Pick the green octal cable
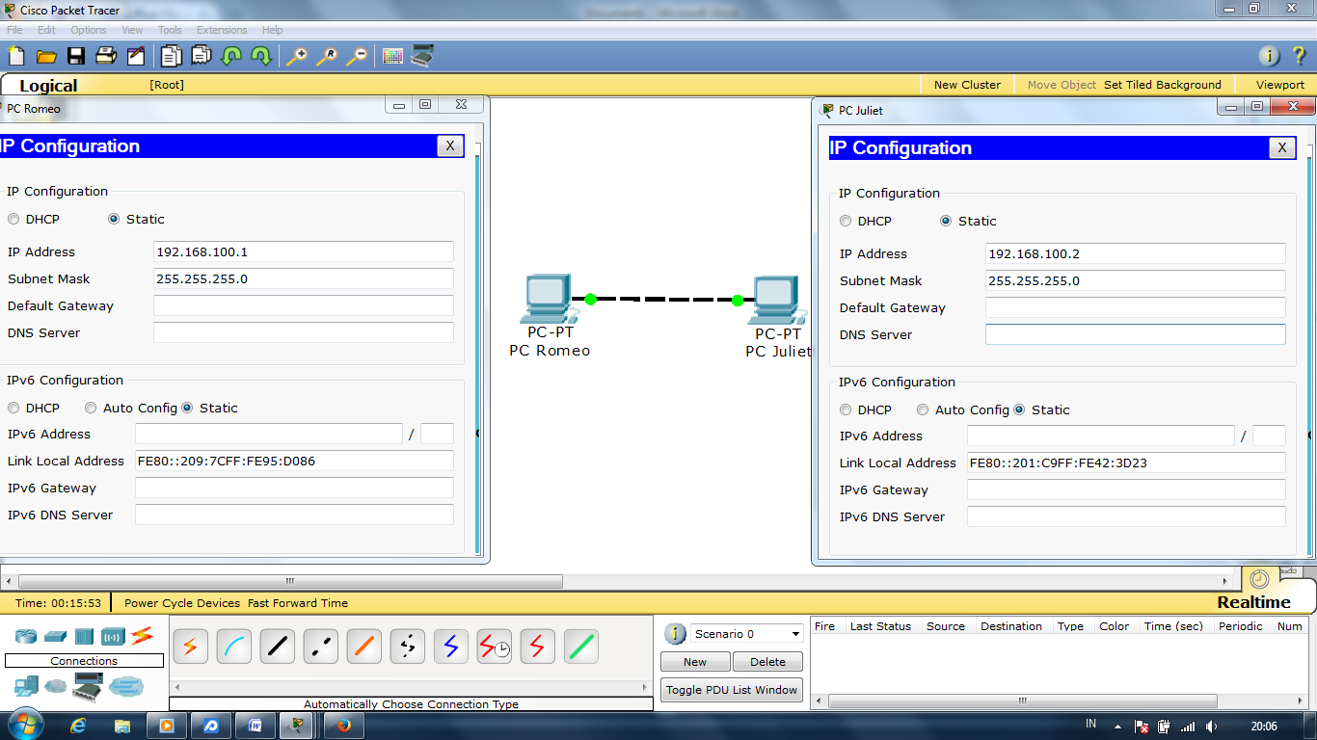1317x740 pixels. pos(580,646)
